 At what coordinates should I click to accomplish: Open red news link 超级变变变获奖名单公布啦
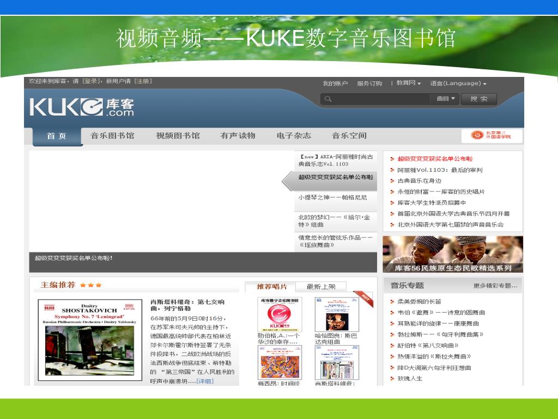click(435, 159)
